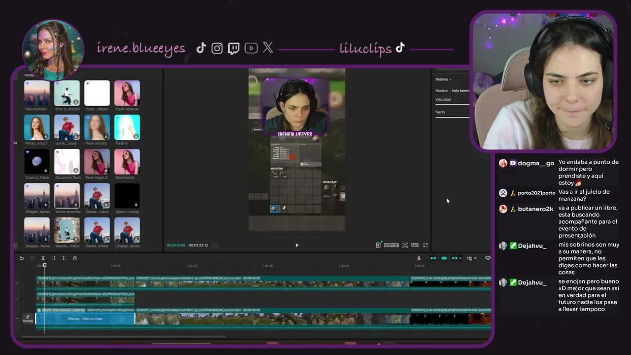Click the Twitch icon in stream header
This screenshot has width=631, height=355.
click(x=234, y=48)
